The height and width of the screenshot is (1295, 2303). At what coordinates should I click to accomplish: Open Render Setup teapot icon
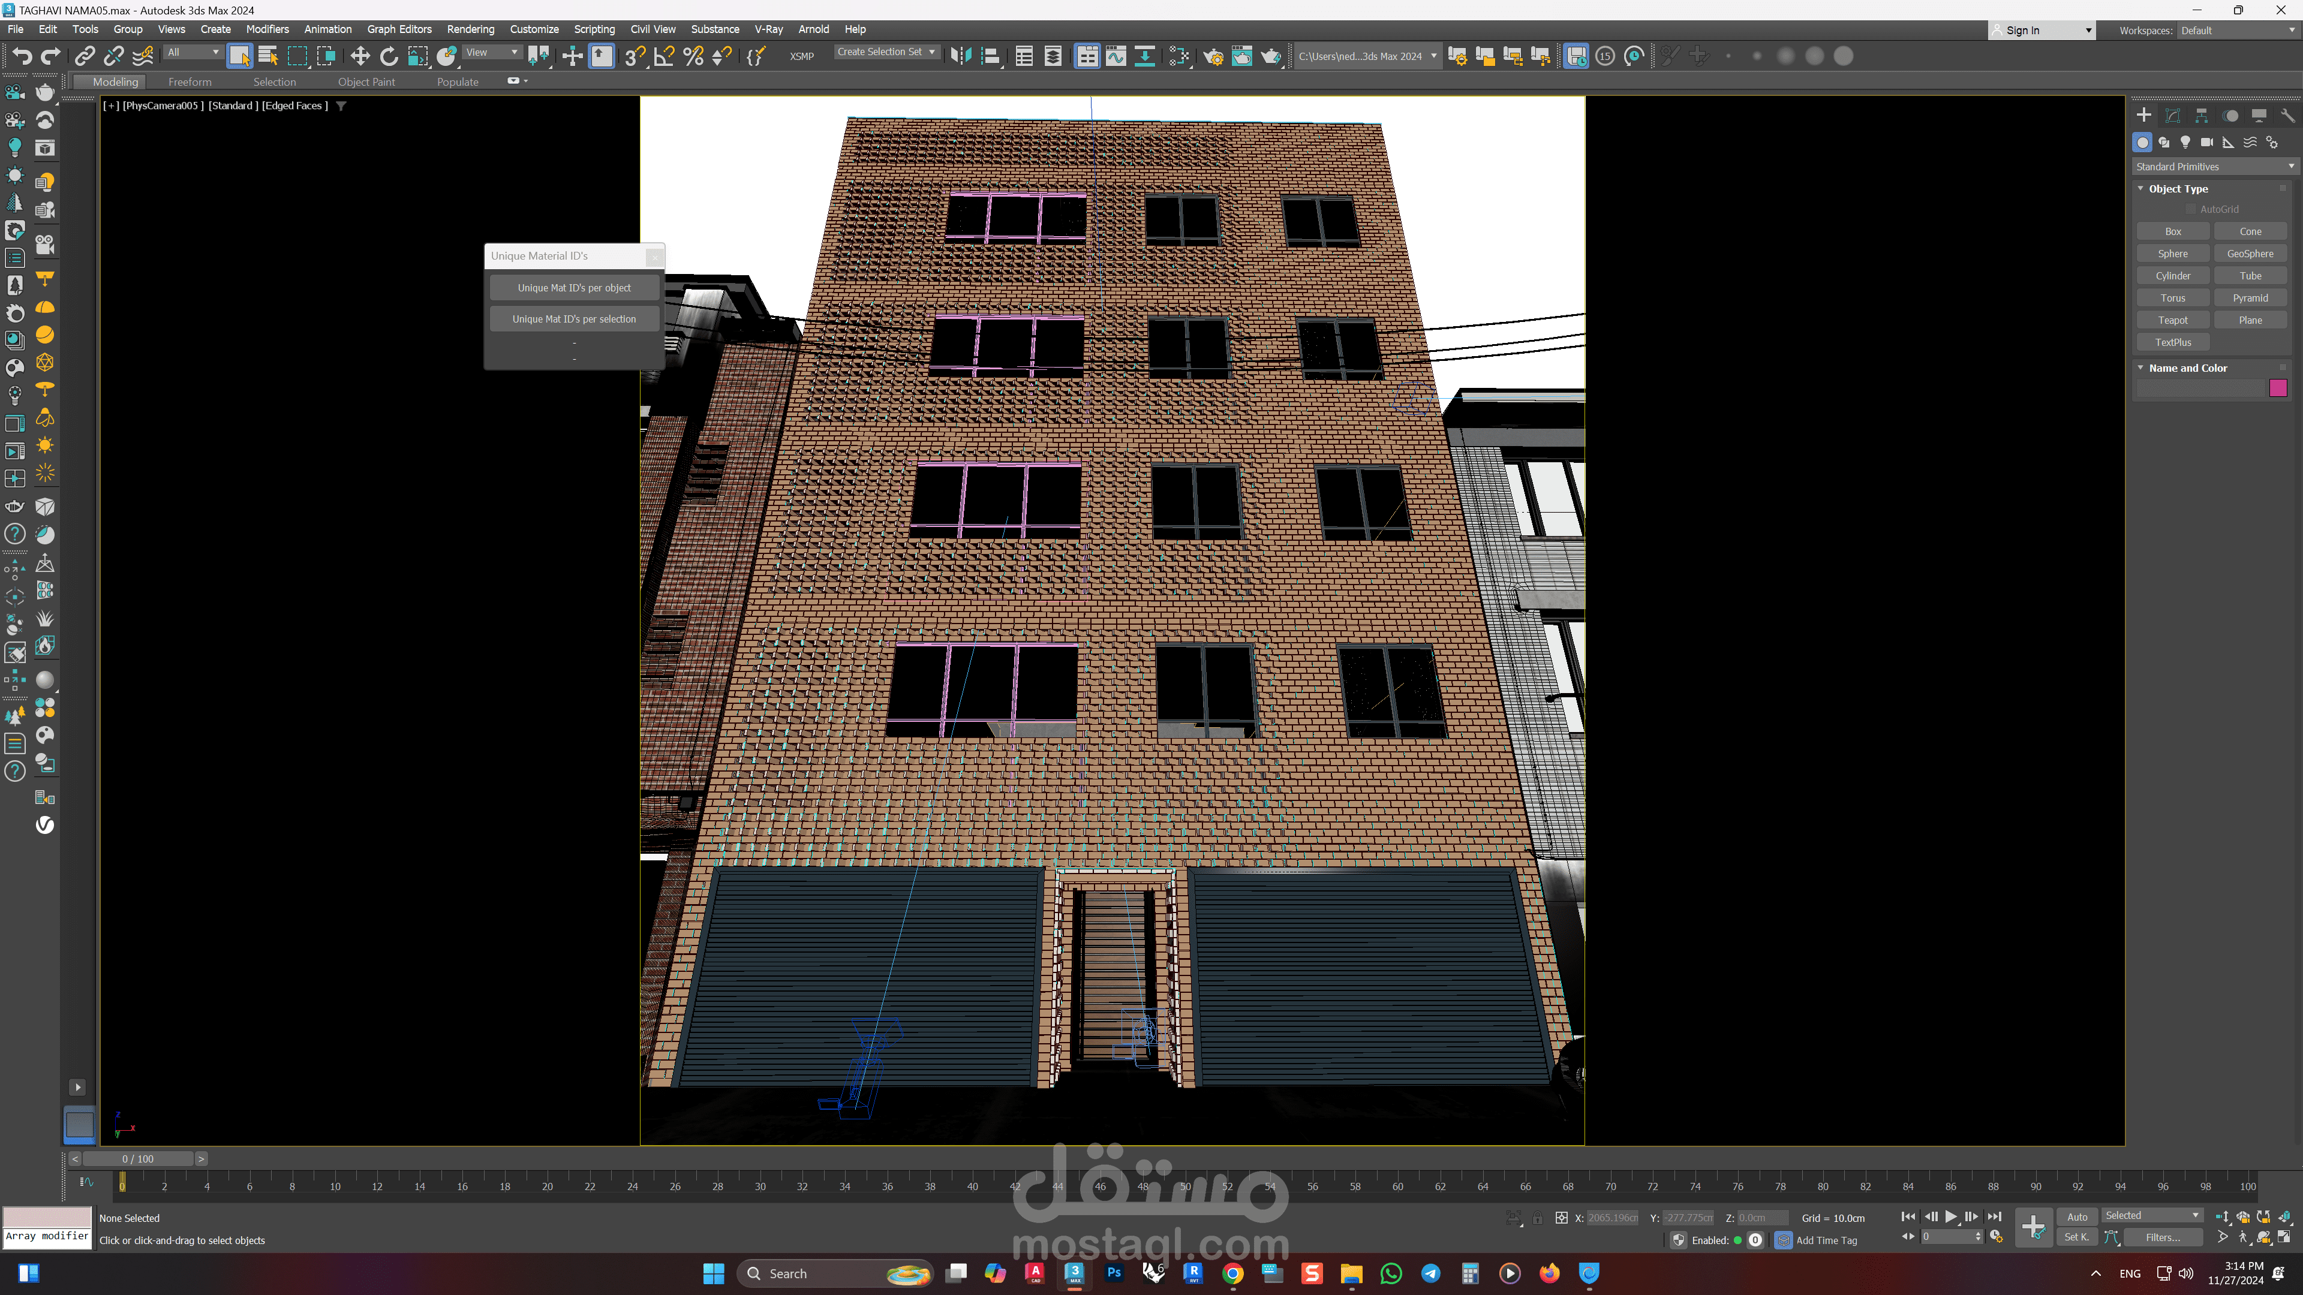click(1213, 56)
